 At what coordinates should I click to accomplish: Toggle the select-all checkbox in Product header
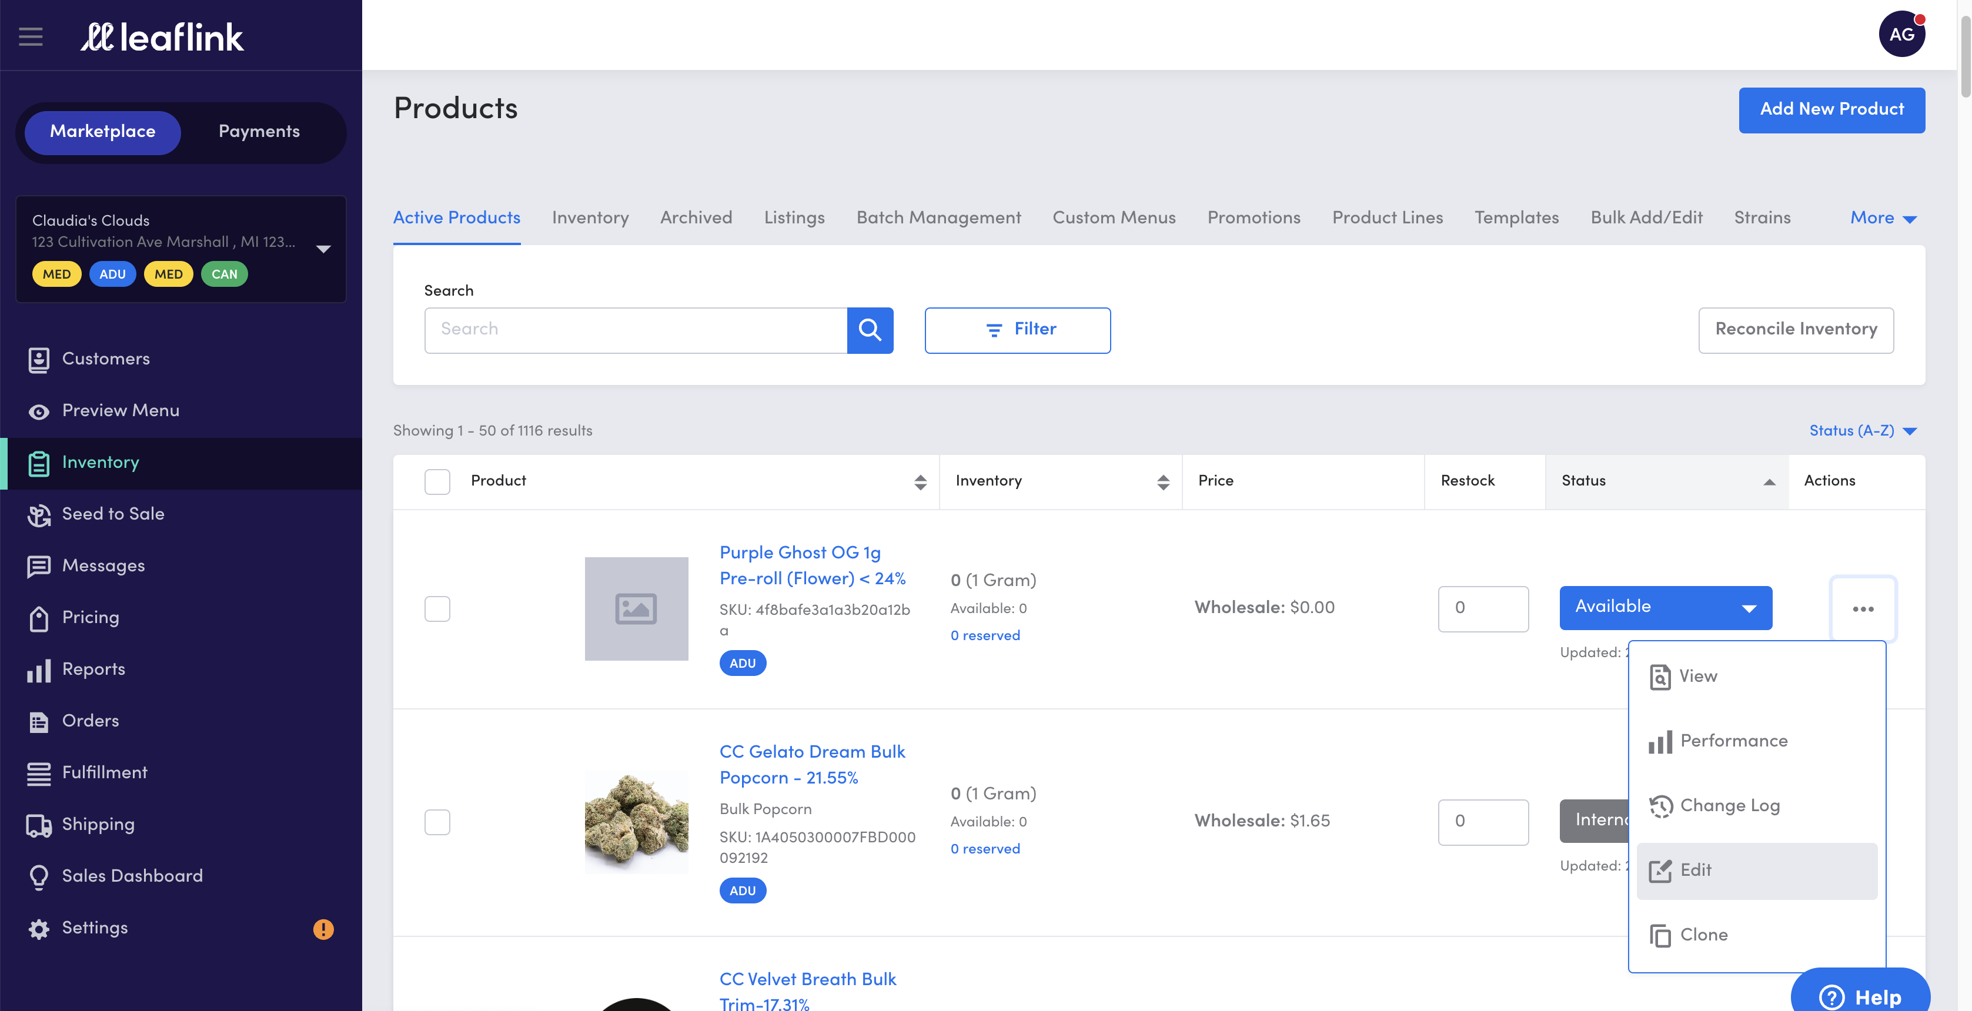[437, 481]
